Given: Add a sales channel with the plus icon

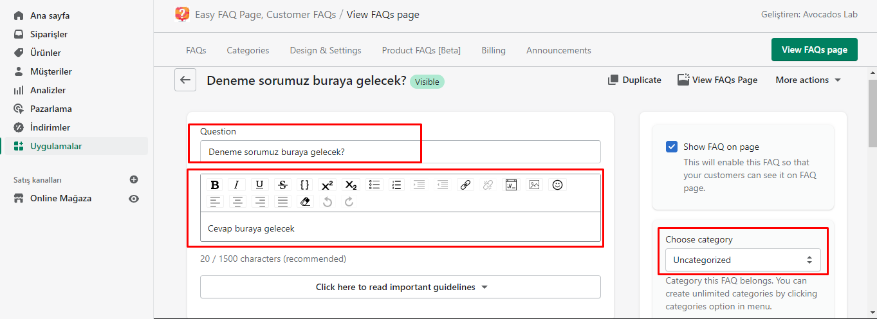Looking at the screenshot, I should pyautogui.click(x=134, y=179).
